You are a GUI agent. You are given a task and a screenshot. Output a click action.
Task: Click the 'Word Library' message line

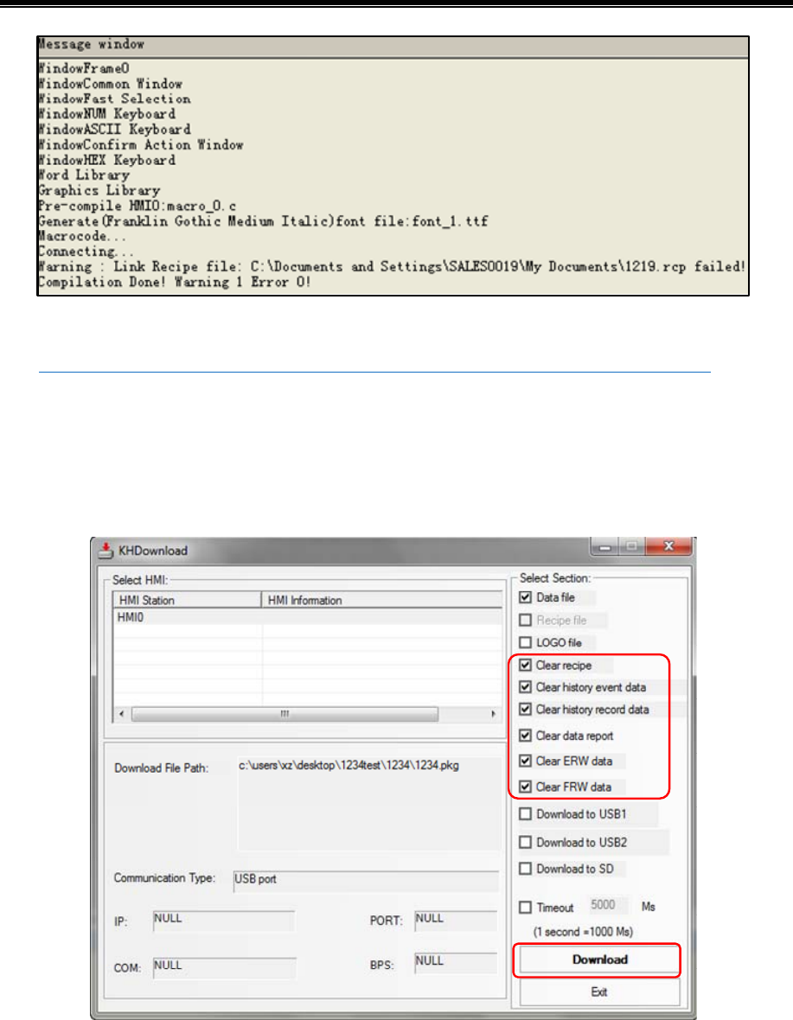click(x=84, y=175)
